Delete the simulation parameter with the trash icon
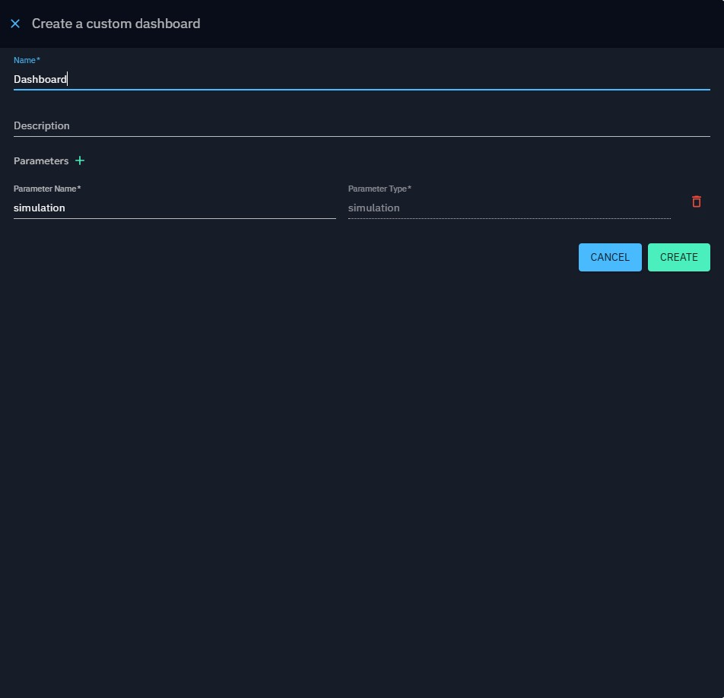The image size is (724, 698). [x=697, y=201]
